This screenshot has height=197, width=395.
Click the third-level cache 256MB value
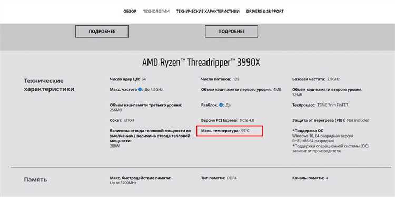tap(116, 110)
